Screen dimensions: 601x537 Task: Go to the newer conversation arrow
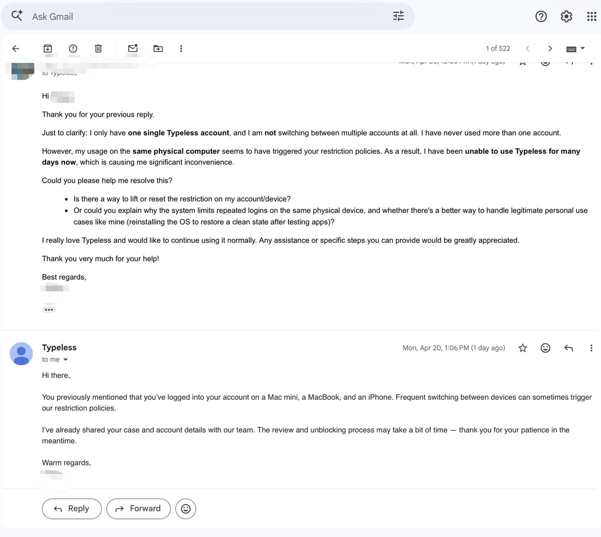click(527, 49)
